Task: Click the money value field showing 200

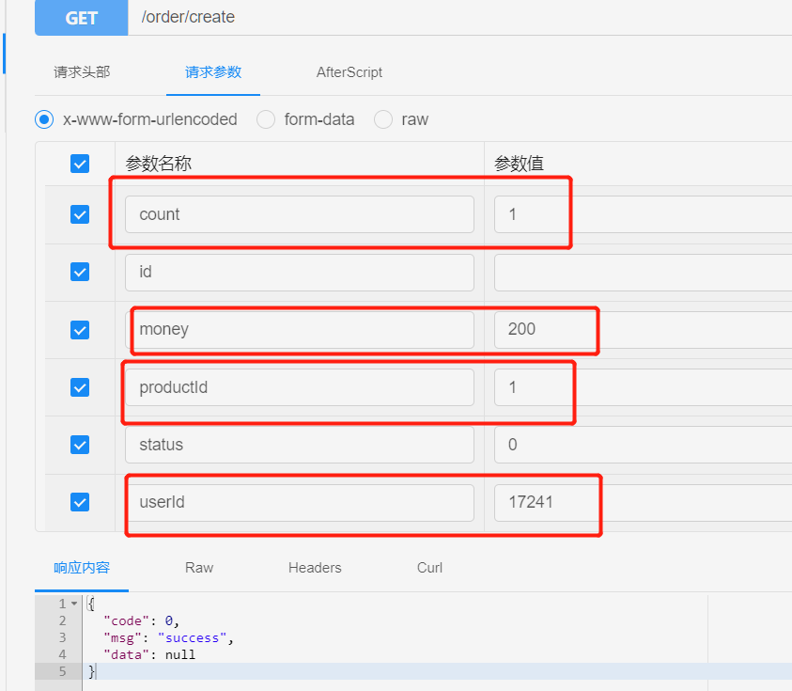Action: [643, 330]
